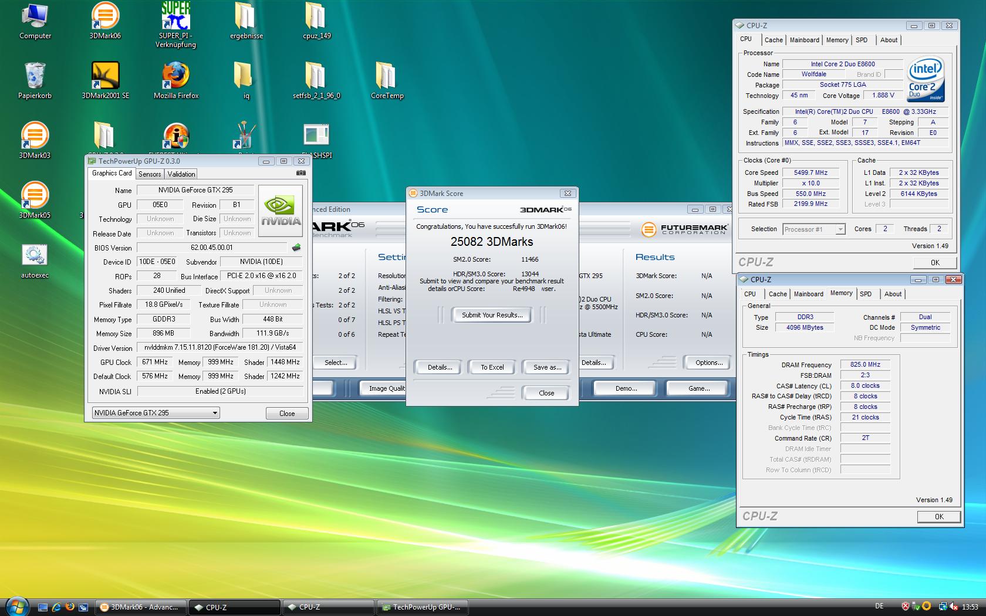The image size is (986, 616).
Task: Click the Rated FSB value 2199.9 MHz
Action: (x=811, y=204)
